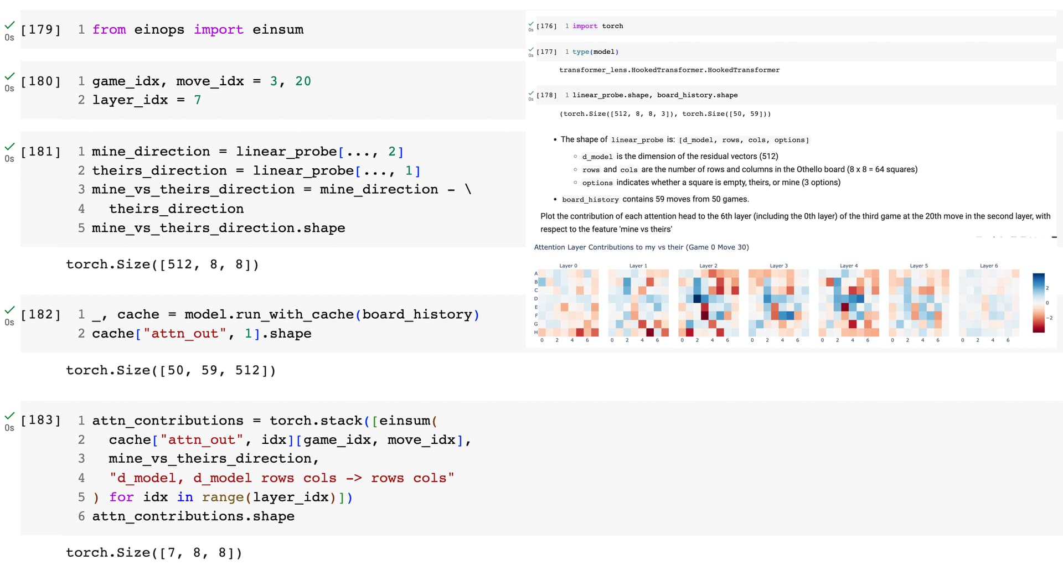
Task: Click the [181] execution count bracket
Action: point(40,152)
